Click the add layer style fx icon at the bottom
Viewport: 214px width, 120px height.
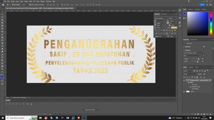195,114
